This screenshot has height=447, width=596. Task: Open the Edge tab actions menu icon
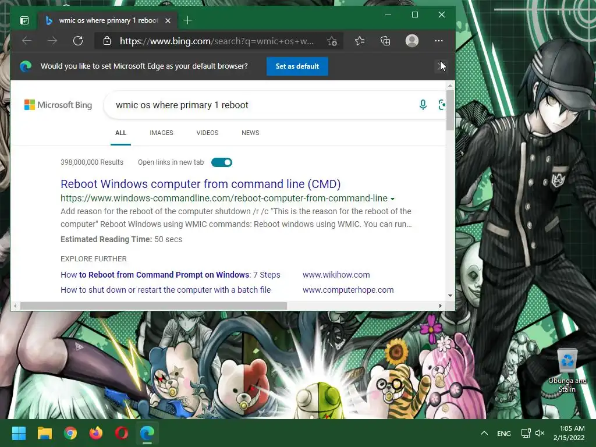pos(24,20)
